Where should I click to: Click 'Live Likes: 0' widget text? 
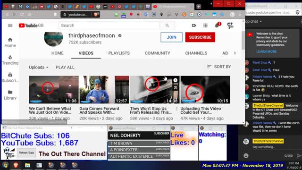coord(183,139)
